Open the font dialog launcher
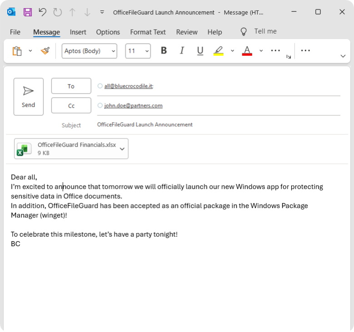 289,57
